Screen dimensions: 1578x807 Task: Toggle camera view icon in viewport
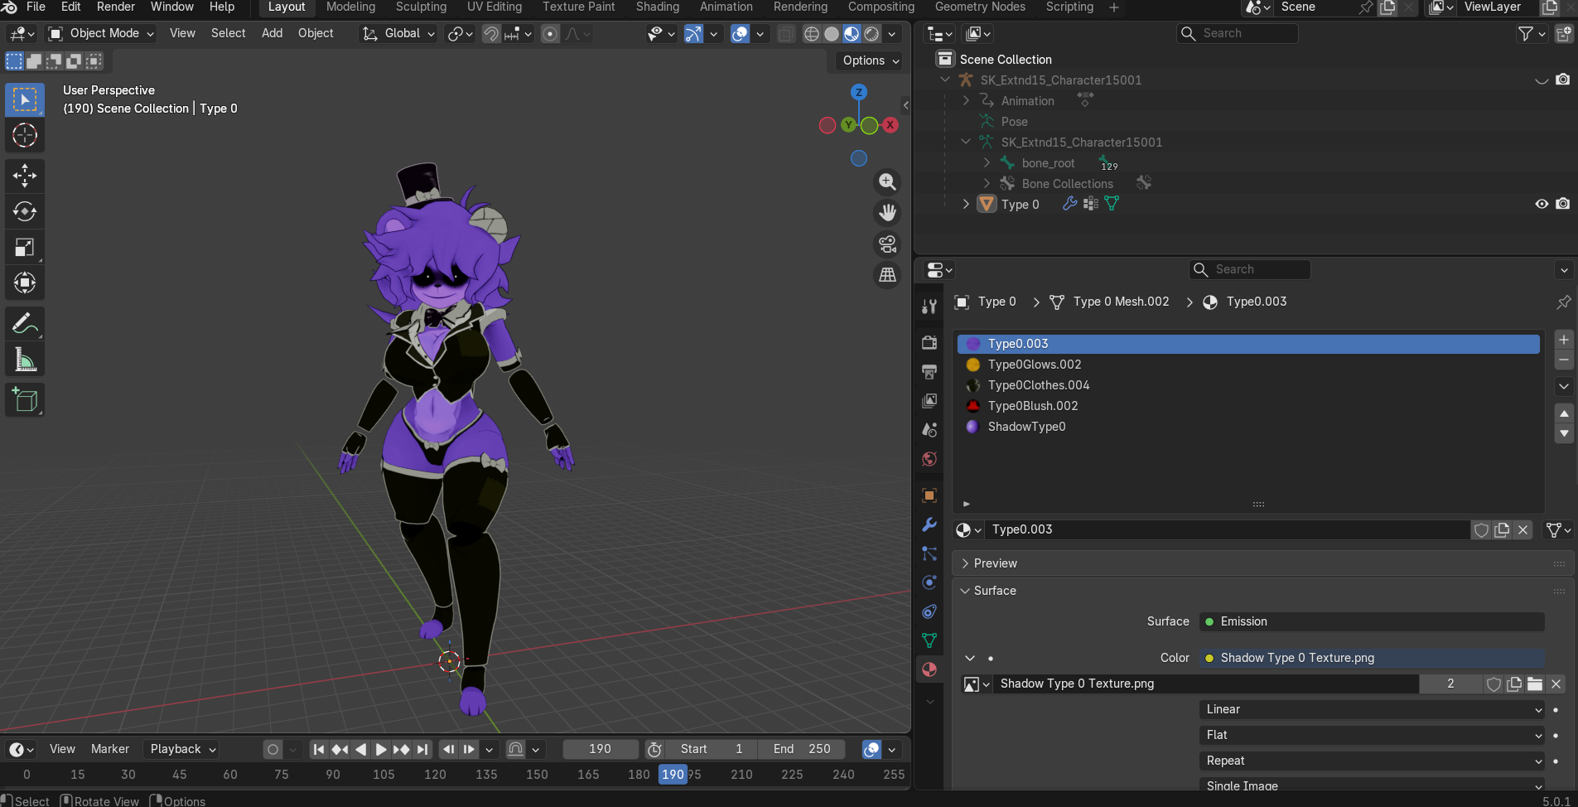tap(887, 244)
